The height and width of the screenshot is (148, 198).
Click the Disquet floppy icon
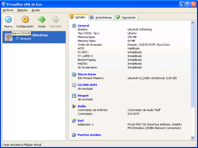pyautogui.click(x=74, y=96)
